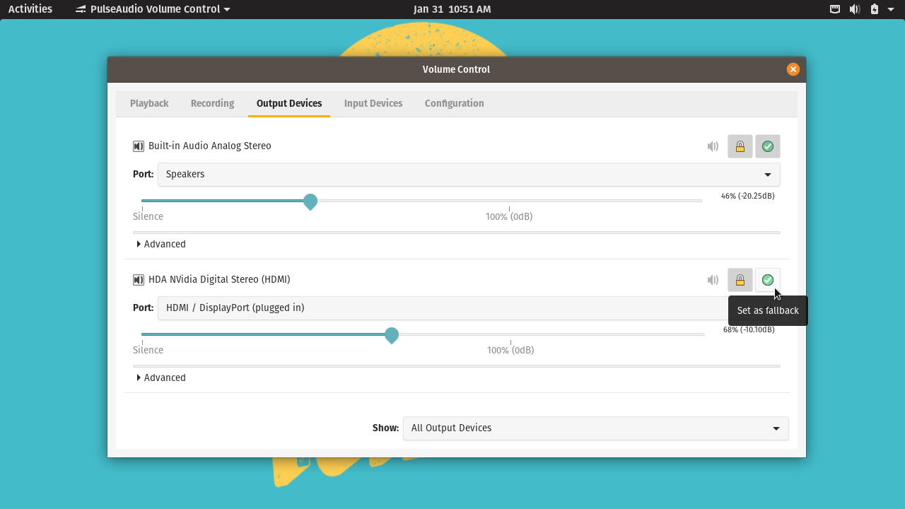Lock channels together for Built-in Audio
The width and height of the screenshot is (905, 509).
pyautogui.click(x=740, y=146)
